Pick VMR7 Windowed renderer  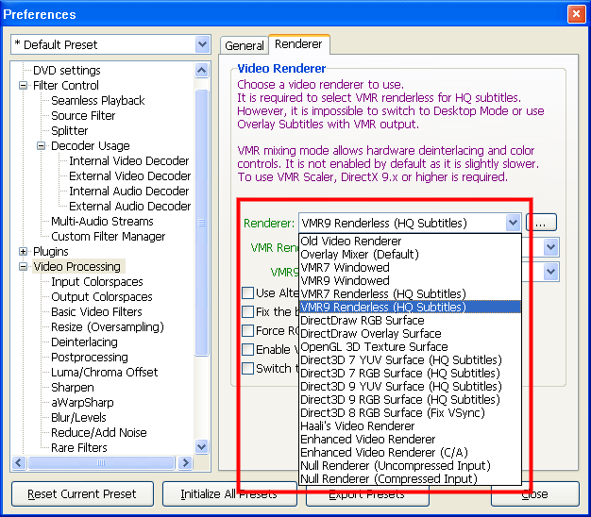point(410,267)
